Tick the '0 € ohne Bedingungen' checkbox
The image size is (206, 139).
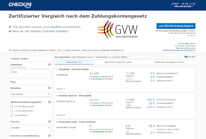click(x=12, y=106)
